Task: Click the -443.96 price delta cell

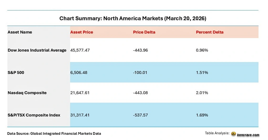Action: point(141,50)
